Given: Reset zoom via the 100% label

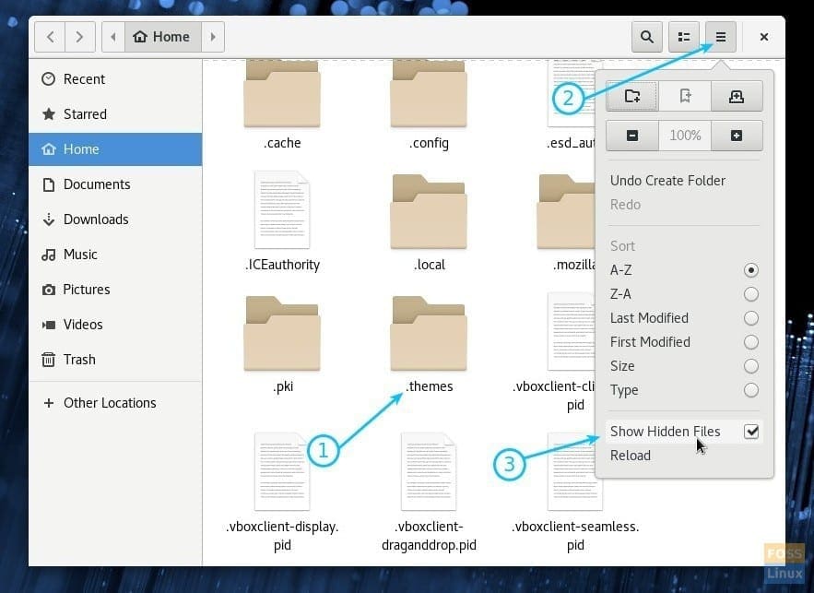Looking at the screenshot, I should [685, 136].
